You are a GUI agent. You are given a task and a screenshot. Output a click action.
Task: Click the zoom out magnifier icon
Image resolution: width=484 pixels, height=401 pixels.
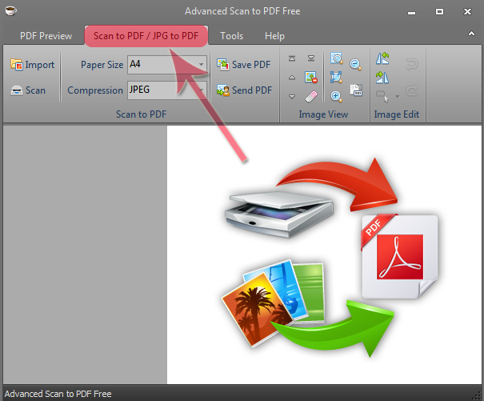pos(355,65)
